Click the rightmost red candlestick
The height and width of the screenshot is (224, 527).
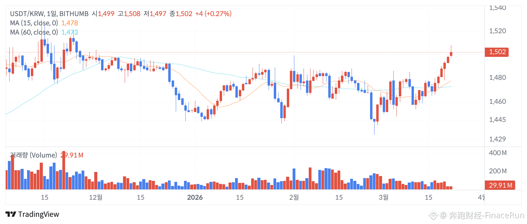451,54
